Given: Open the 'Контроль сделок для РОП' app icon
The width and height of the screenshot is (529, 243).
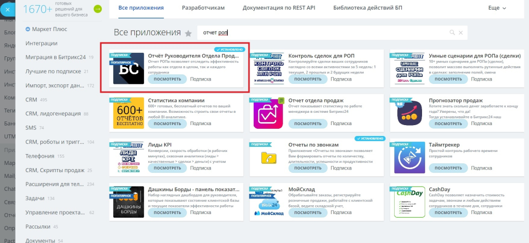Looking at the screenshot, I should pyautogui.click(x=269, y=69).
